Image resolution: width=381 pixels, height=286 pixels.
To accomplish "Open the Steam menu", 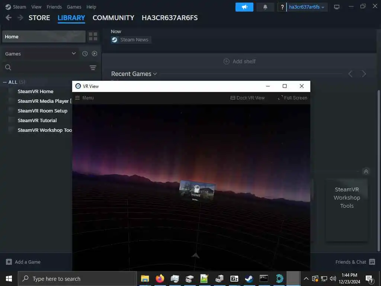I will point(16,7).
